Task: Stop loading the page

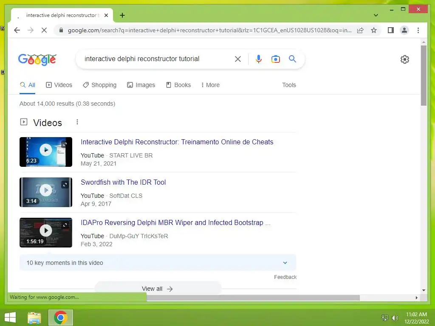Action: (x=44, y=30)
